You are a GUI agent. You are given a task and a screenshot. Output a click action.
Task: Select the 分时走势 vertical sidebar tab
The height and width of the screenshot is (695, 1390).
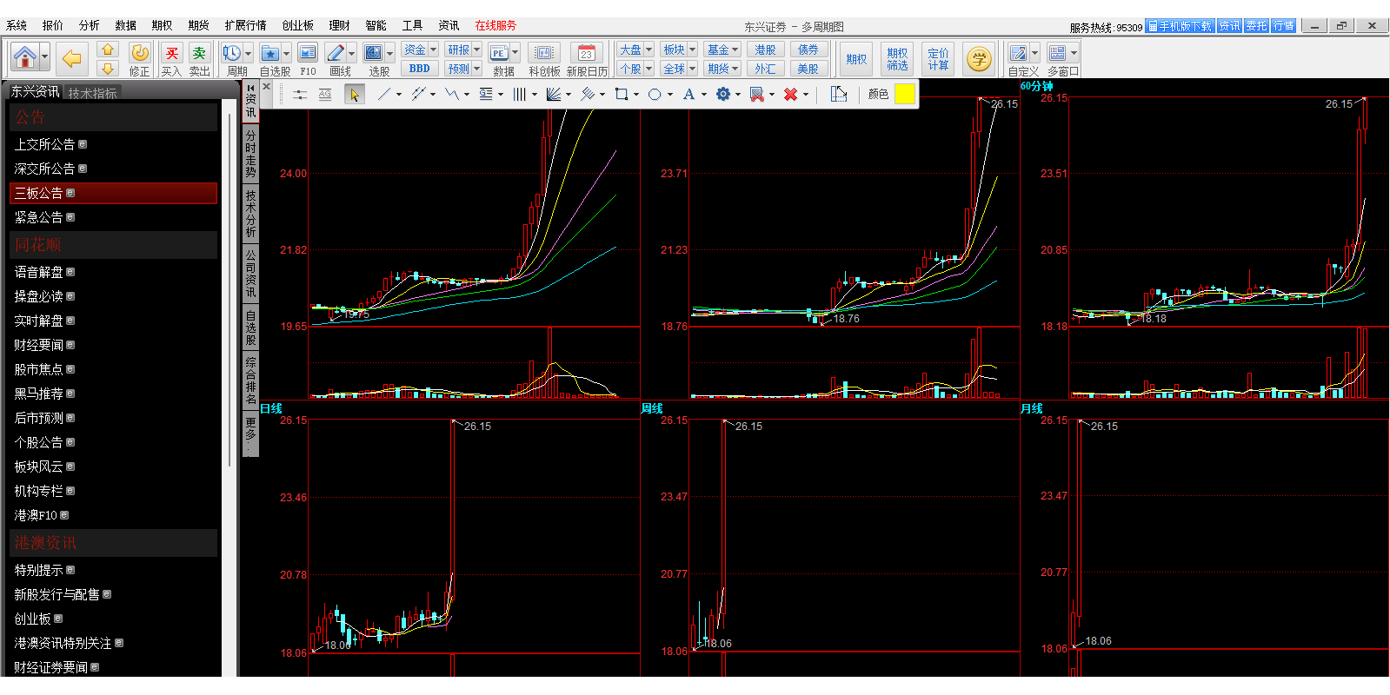point(250,154)
